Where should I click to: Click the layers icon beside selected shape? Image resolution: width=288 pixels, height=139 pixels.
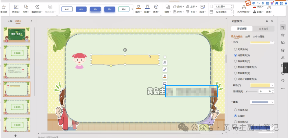pos(165,63)
